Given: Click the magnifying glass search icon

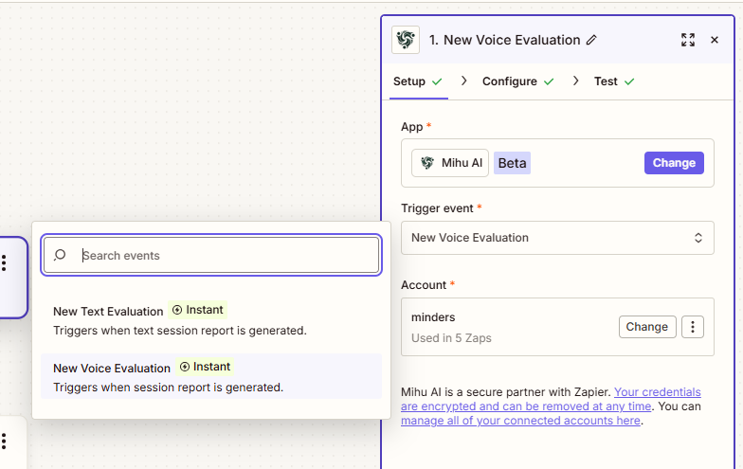Looking at the screenshot, I should (60, 256).
